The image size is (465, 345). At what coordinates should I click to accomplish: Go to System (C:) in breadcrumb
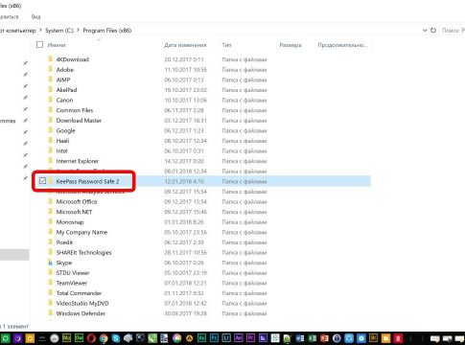click(x=59, y=31)
